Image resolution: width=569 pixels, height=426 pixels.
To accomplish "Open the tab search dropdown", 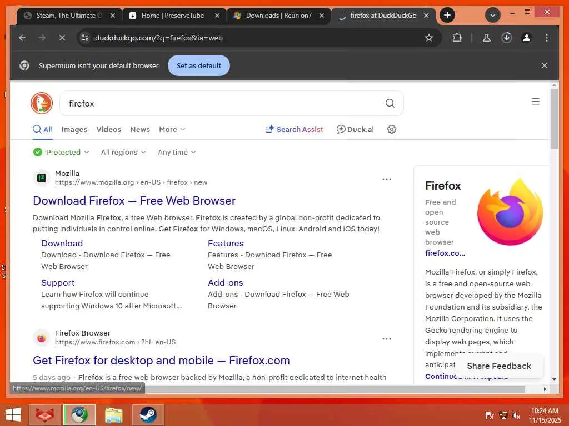I will coord(493,15).
